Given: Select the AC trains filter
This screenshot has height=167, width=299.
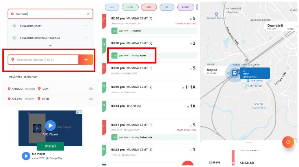Looking at the screenshot, I should click(x=167, y=7).
